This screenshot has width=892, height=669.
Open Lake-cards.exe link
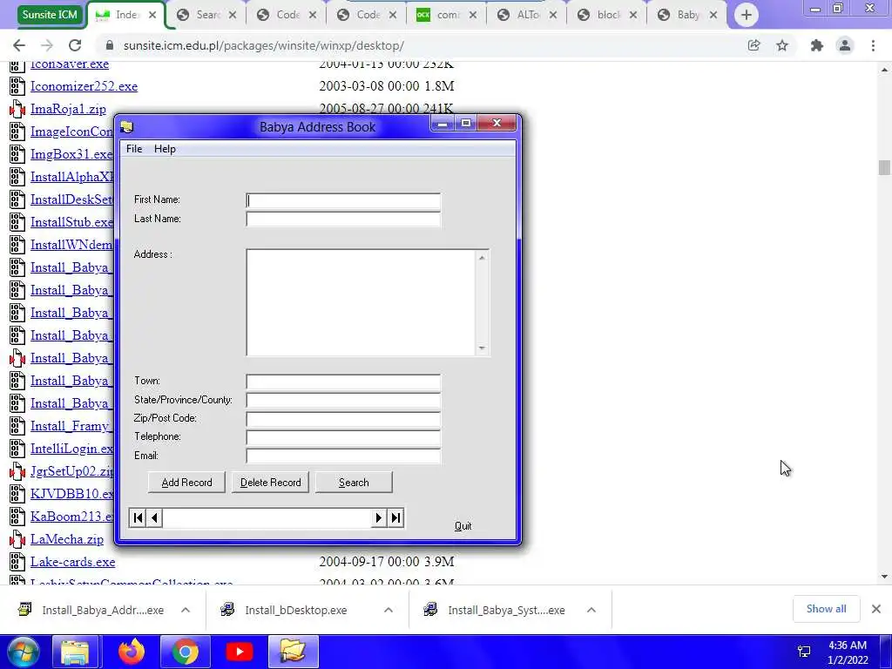point(73,562)
